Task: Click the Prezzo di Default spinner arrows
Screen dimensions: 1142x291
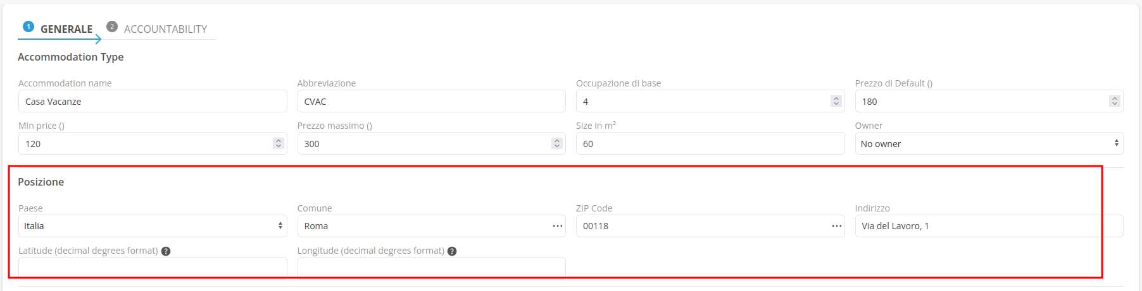Action: point(1114,101)
